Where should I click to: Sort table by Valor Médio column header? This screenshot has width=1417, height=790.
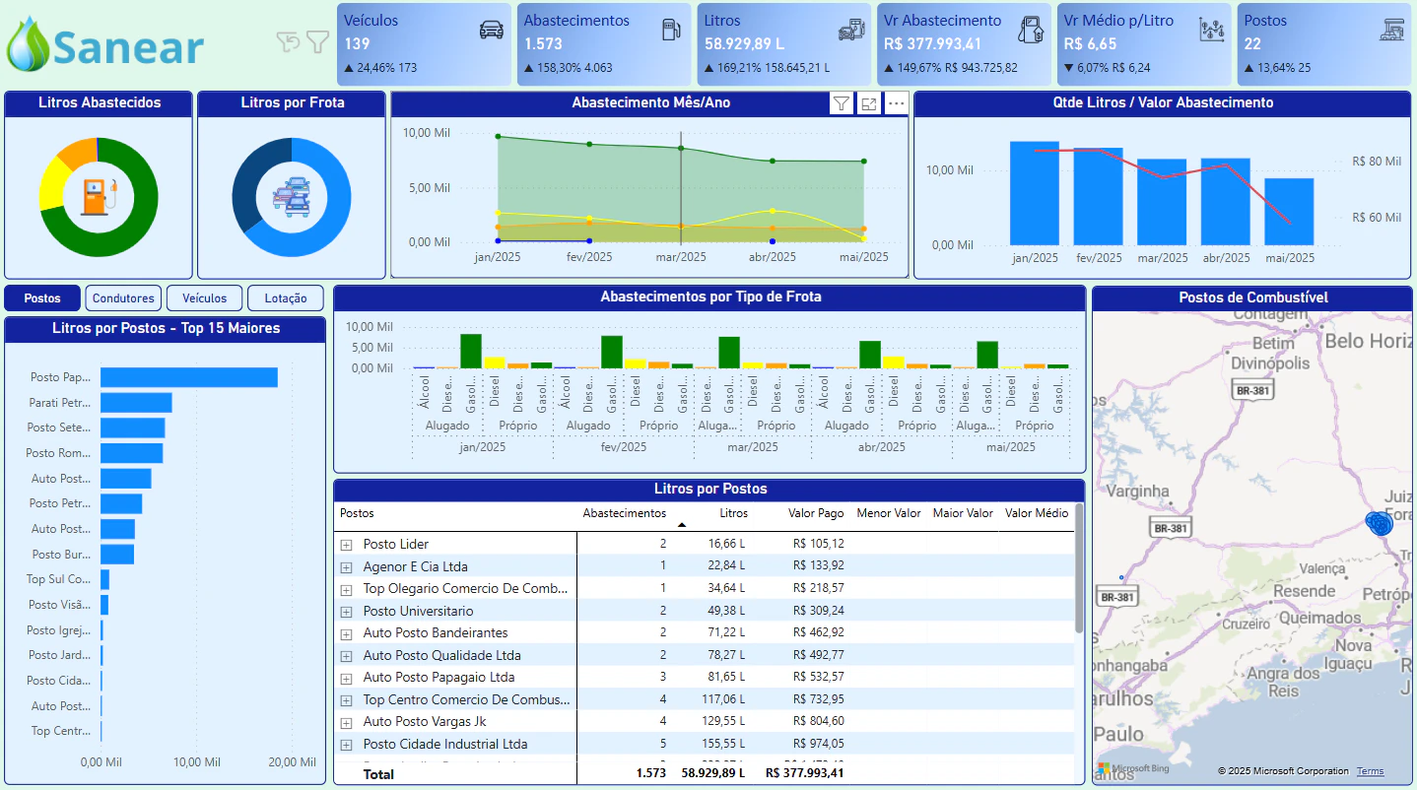point(1037,513)
